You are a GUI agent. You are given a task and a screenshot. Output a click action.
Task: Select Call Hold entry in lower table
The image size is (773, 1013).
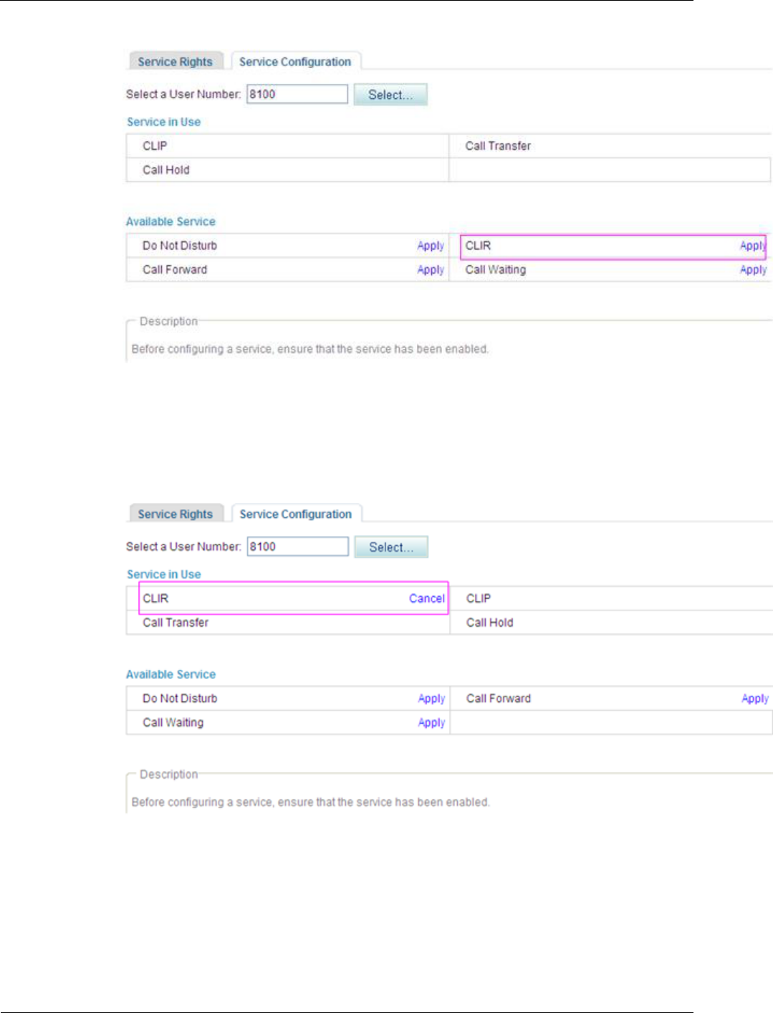click(x=490, y=623)
